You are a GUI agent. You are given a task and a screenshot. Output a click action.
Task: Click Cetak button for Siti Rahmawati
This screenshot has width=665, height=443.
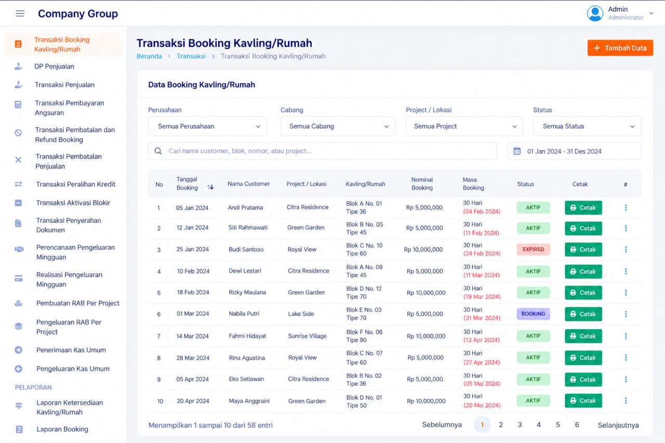tap(583, 229)
